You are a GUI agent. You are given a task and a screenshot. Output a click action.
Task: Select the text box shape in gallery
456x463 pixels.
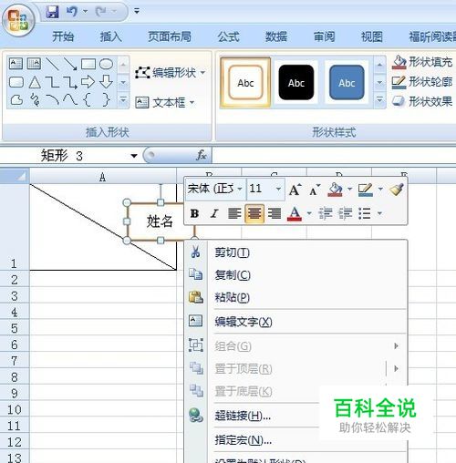coord(16,64)
